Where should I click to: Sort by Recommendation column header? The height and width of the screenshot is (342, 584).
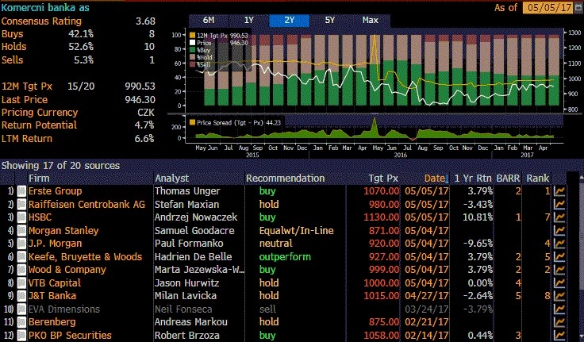pyautogui.click(x=286, y=179)
